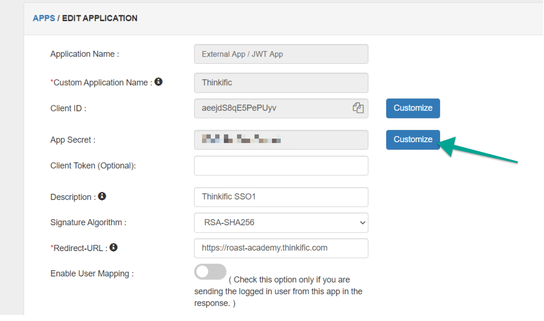Open the info icon beside Description
544x321 pixels.
point(102,196)
